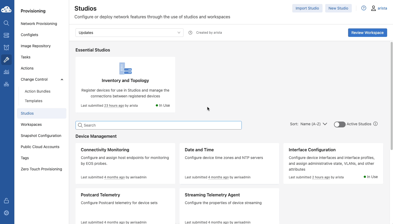The height and width of the screenshot is (224, 393).
Task: Click the vertical scrollbar on the right
Action: 391,96
